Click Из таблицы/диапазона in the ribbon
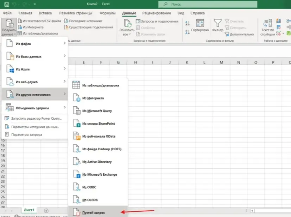This screenshot has height=217, width=291. (38, 34)
